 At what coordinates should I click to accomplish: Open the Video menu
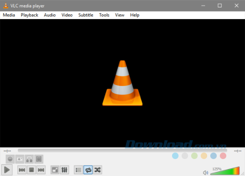[67, 15]
